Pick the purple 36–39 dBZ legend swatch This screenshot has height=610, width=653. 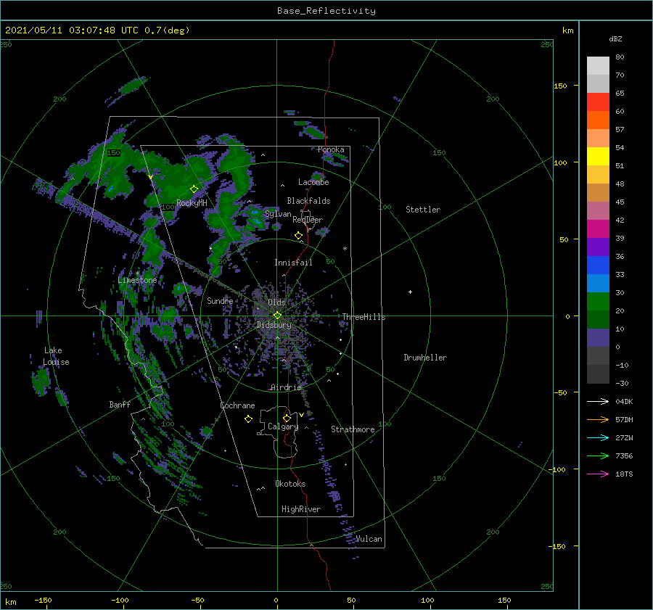598,247
